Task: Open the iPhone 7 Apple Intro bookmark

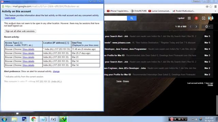Action: [x=118, y=11]
